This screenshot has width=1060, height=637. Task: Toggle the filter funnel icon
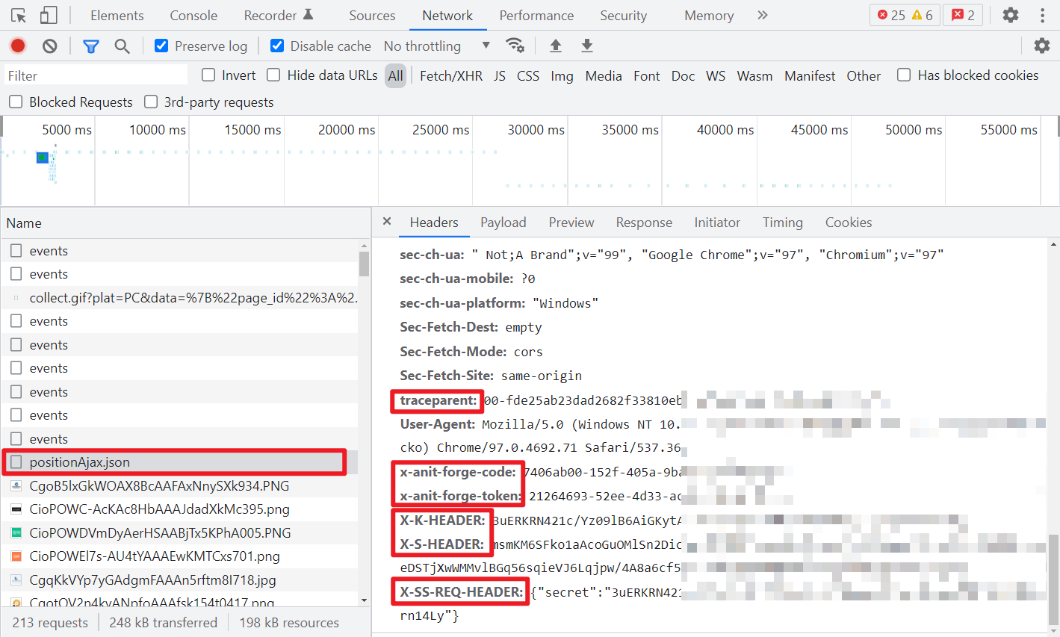[91, 46]
